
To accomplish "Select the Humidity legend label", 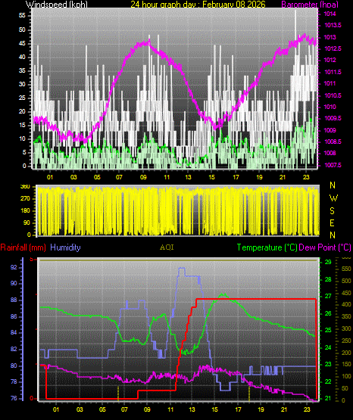I will coord(65,247).
